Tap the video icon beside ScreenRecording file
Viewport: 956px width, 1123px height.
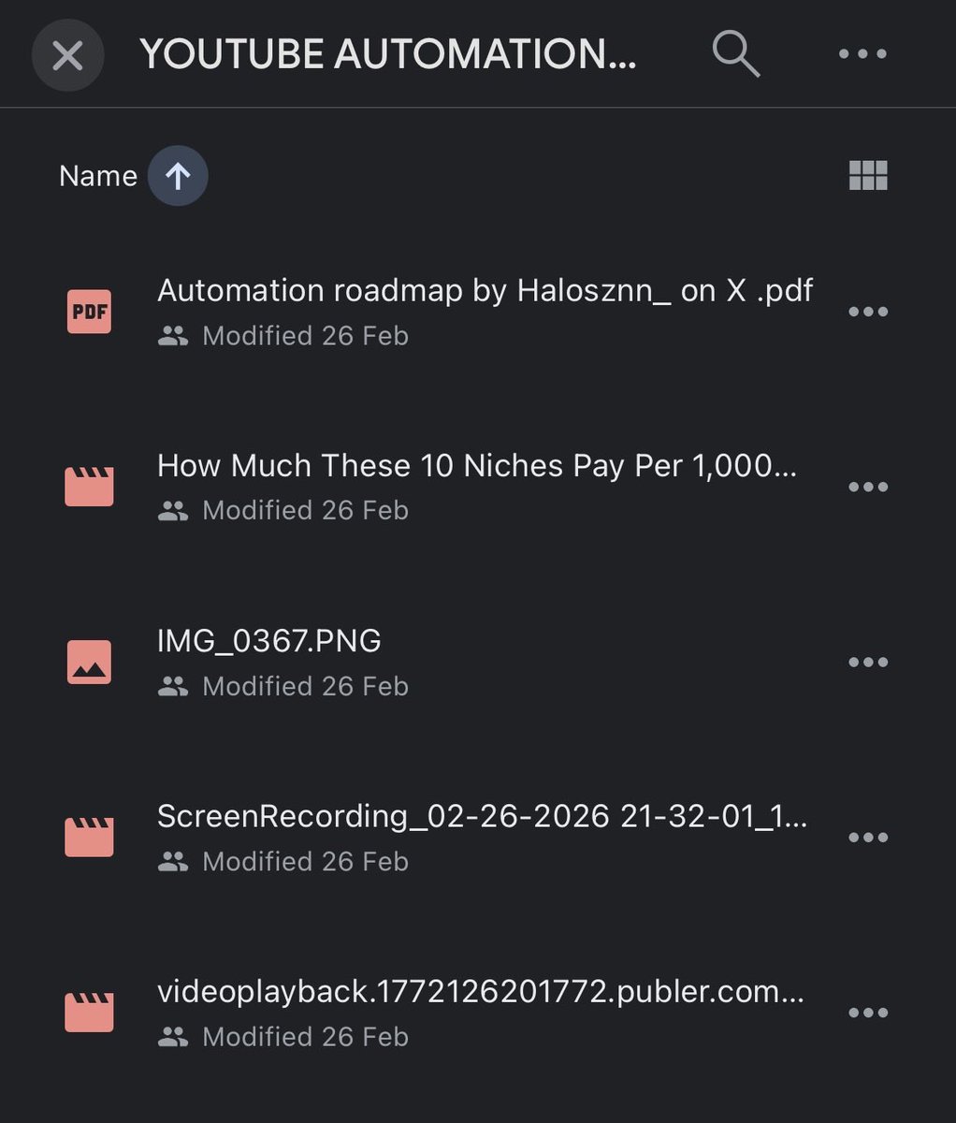[89, 838]
